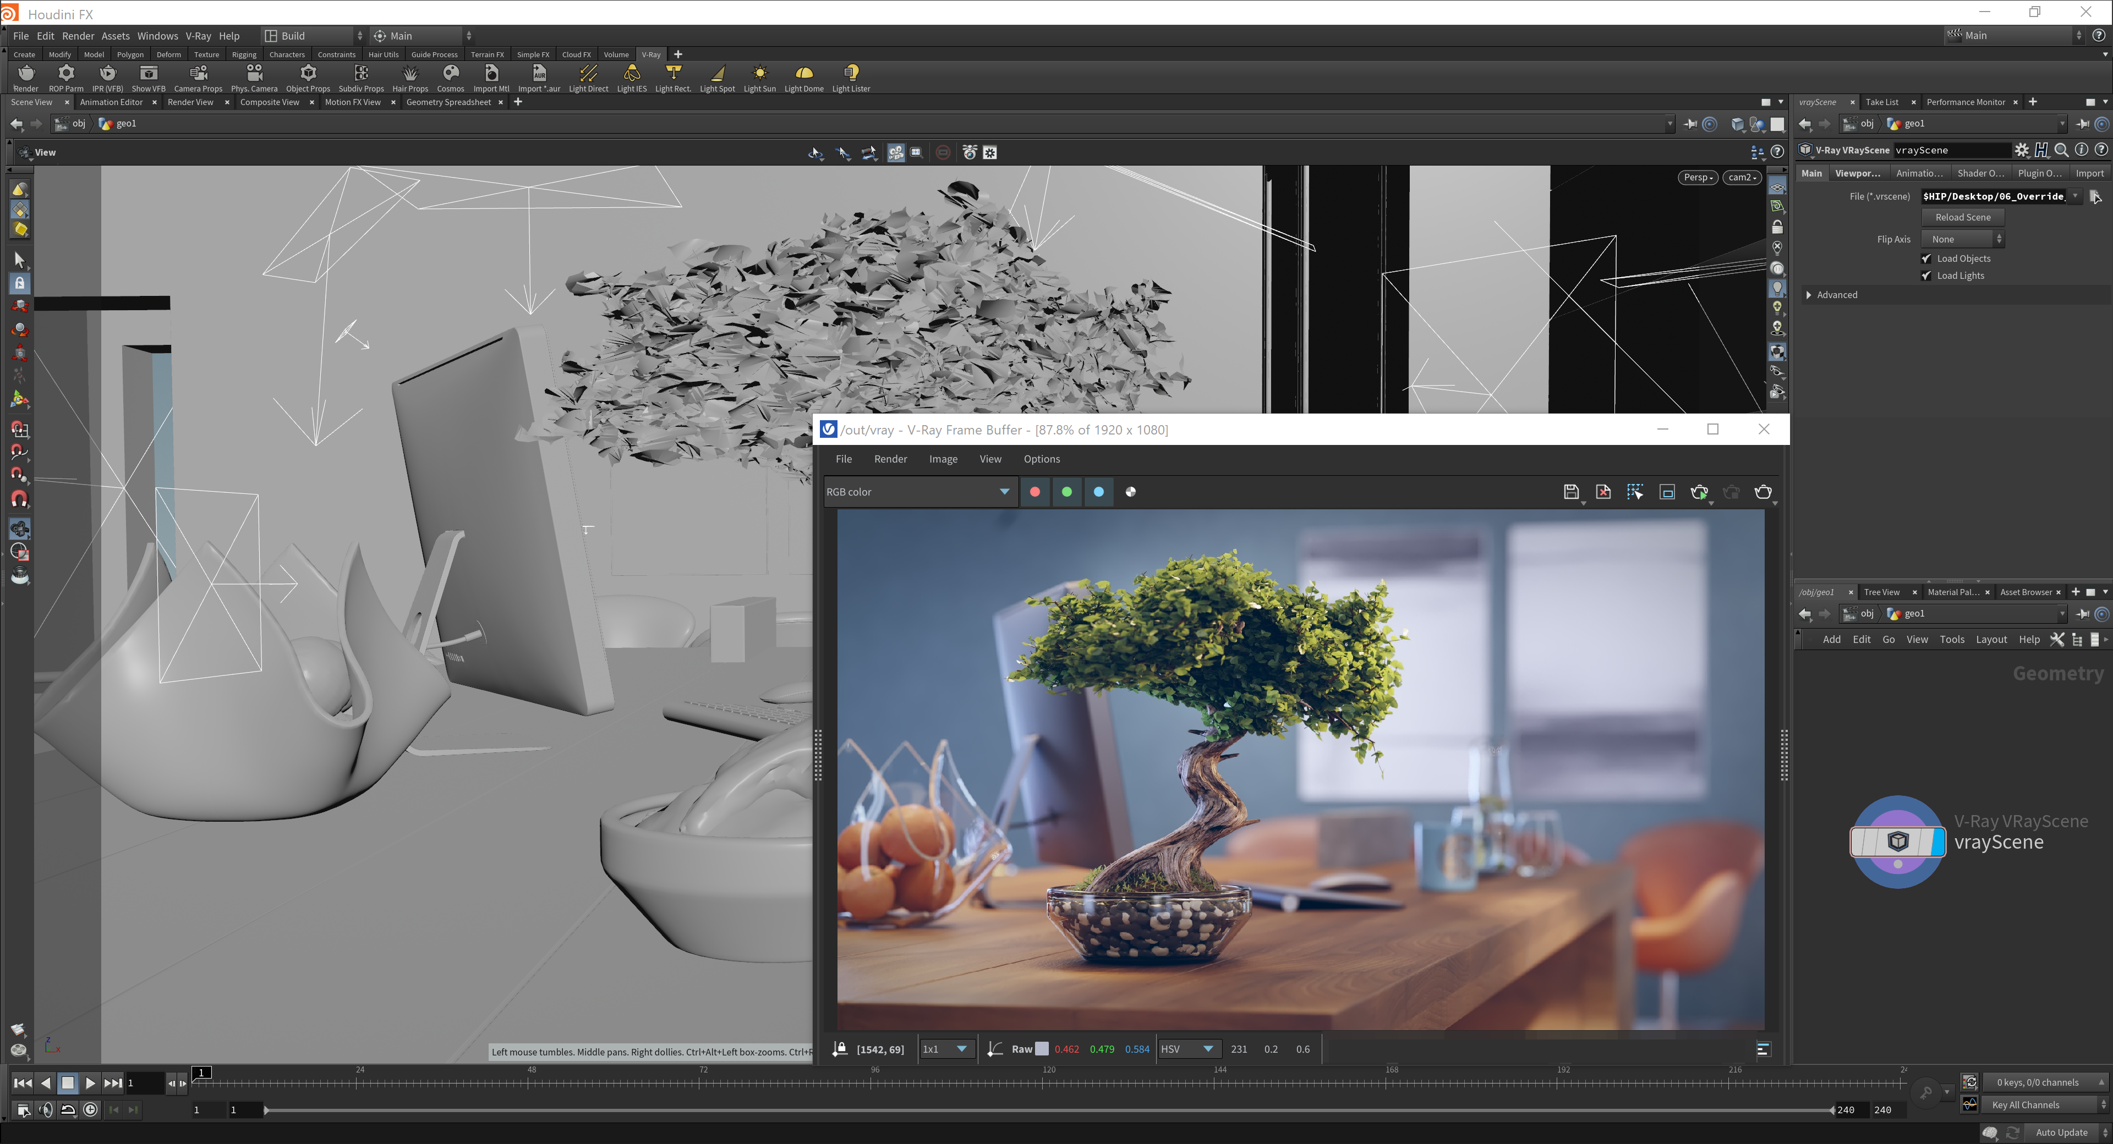Click clear image icon in Frame Buffer

click(1603, 492)
